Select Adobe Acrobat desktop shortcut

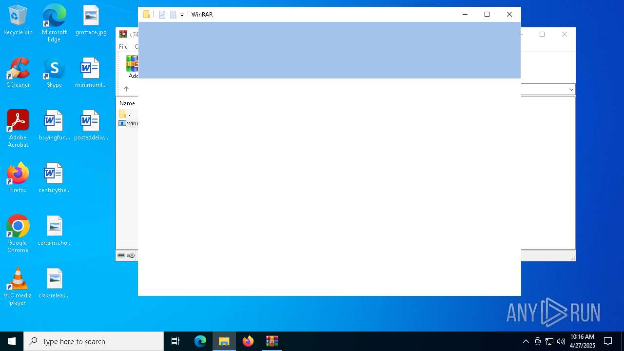pyautogui.click(x=18, y=129)
